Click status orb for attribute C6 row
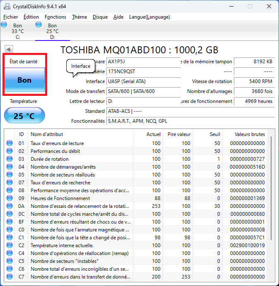 (x=10, y=269)
